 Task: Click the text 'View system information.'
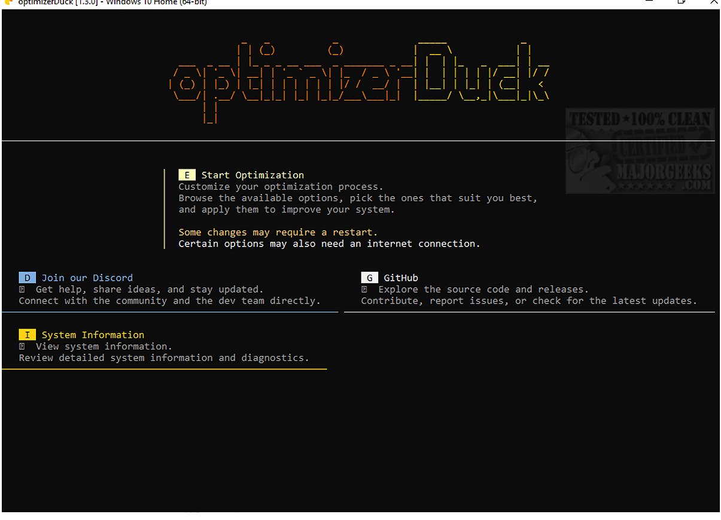click(x=104, y=346)
